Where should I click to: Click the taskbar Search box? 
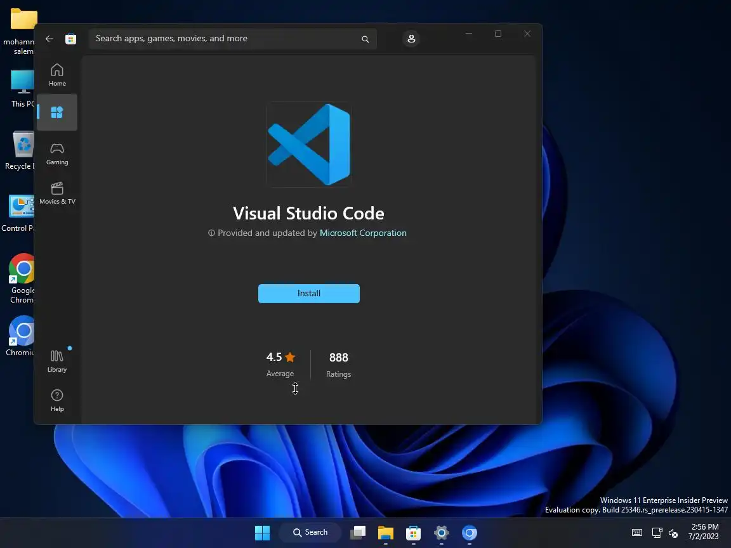(310, 532)
